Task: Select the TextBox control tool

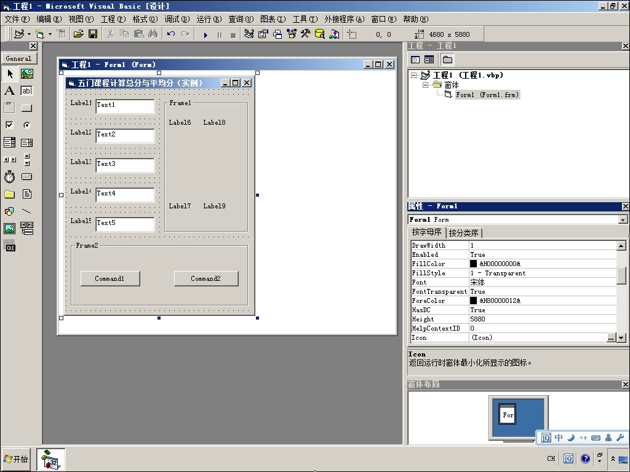Action: click(x=27, y=91)
